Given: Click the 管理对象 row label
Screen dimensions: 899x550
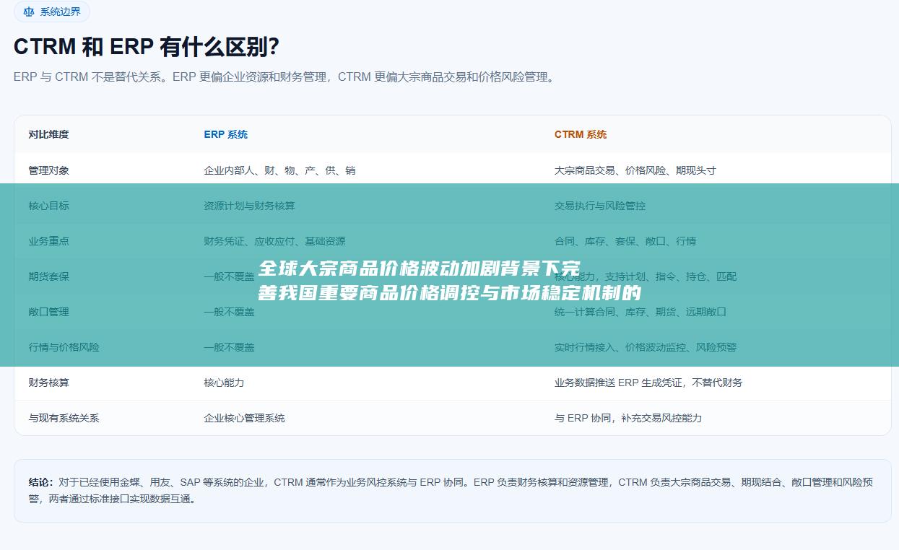Looking at the screenshot, I should pos(49,170).
